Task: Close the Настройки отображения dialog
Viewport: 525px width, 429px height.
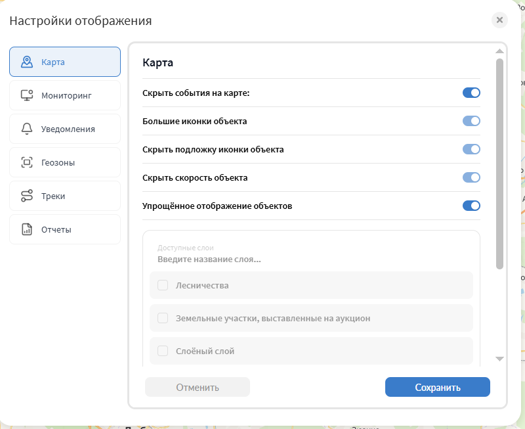Action: click(x=499, y=20)
